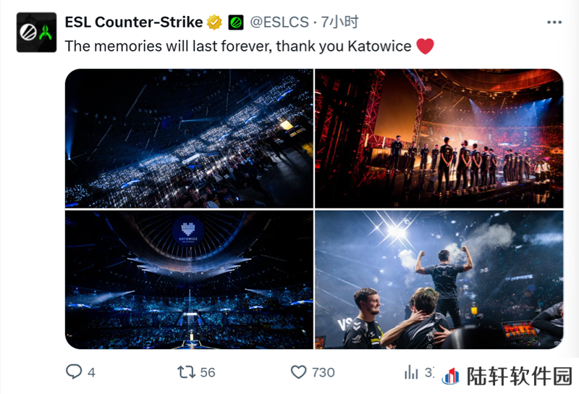This screenshot has width=579, height=394.
Task: Click the green ESL affiliate badge
Action: tap(236, 22)
